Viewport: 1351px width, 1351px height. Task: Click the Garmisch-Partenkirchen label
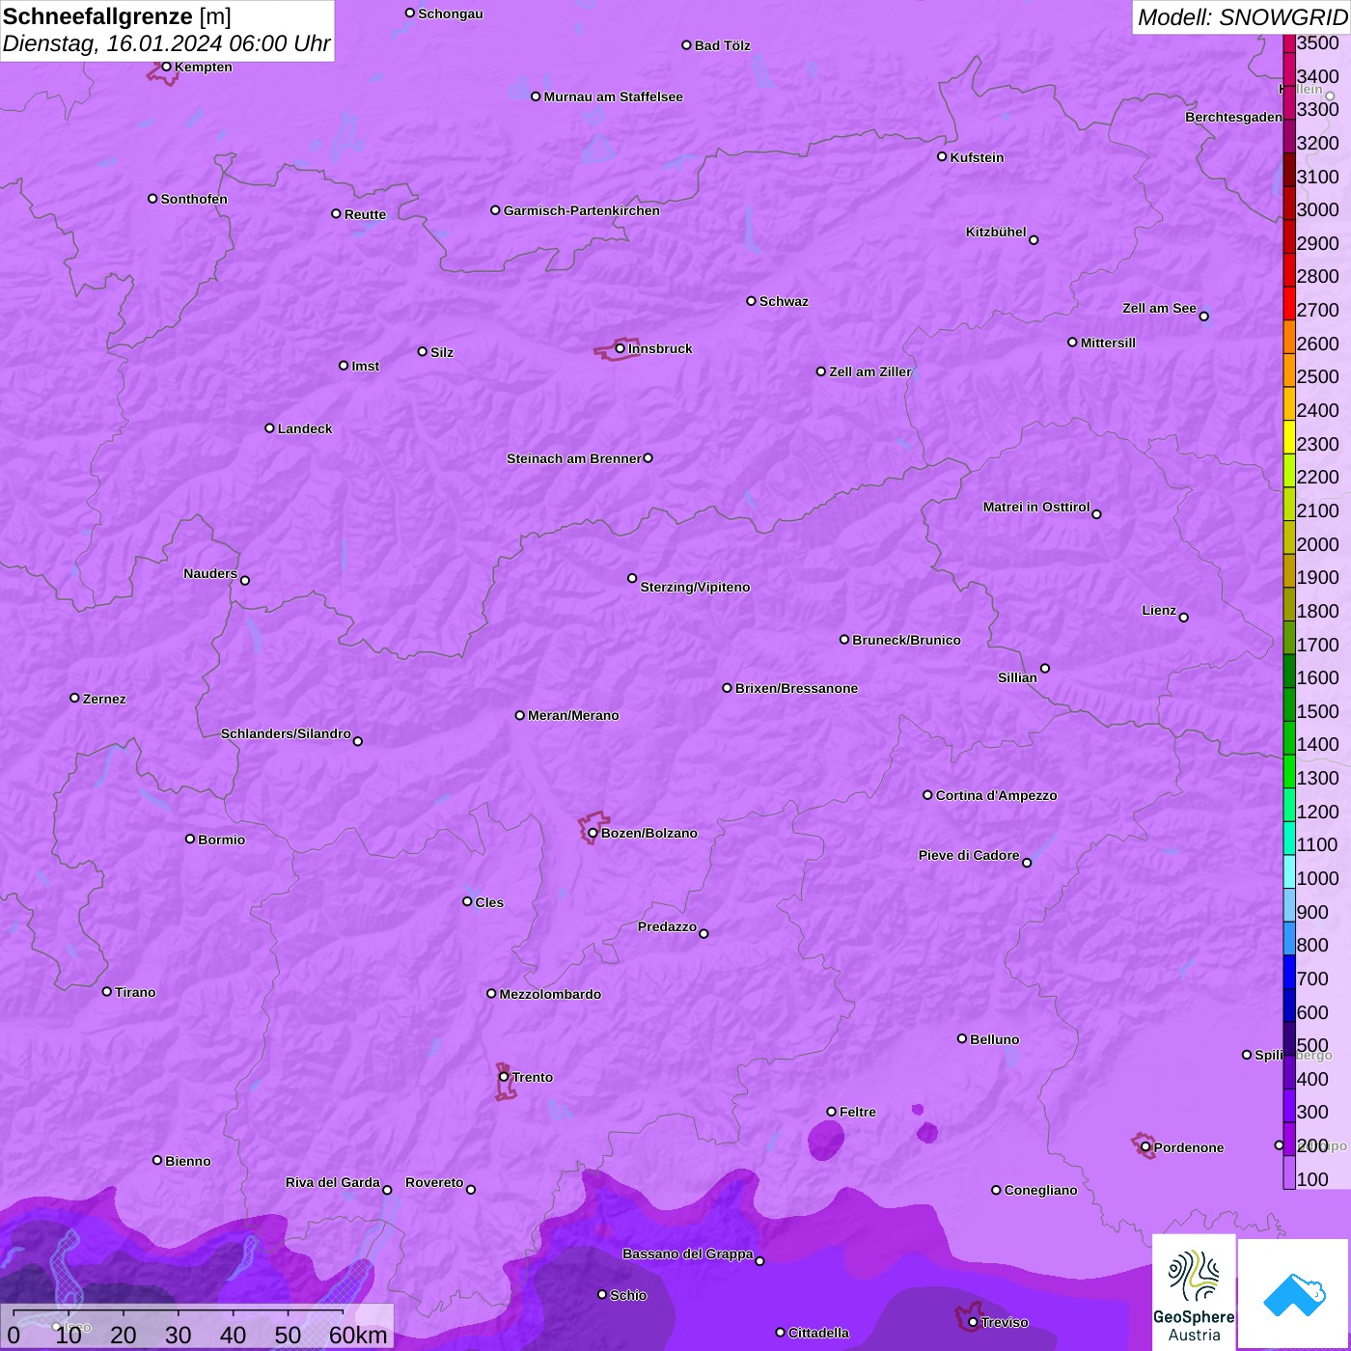click(x=582, y=210)
